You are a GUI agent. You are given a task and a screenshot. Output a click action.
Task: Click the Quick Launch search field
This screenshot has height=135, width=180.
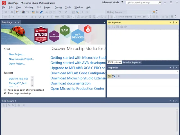[143, 3]
